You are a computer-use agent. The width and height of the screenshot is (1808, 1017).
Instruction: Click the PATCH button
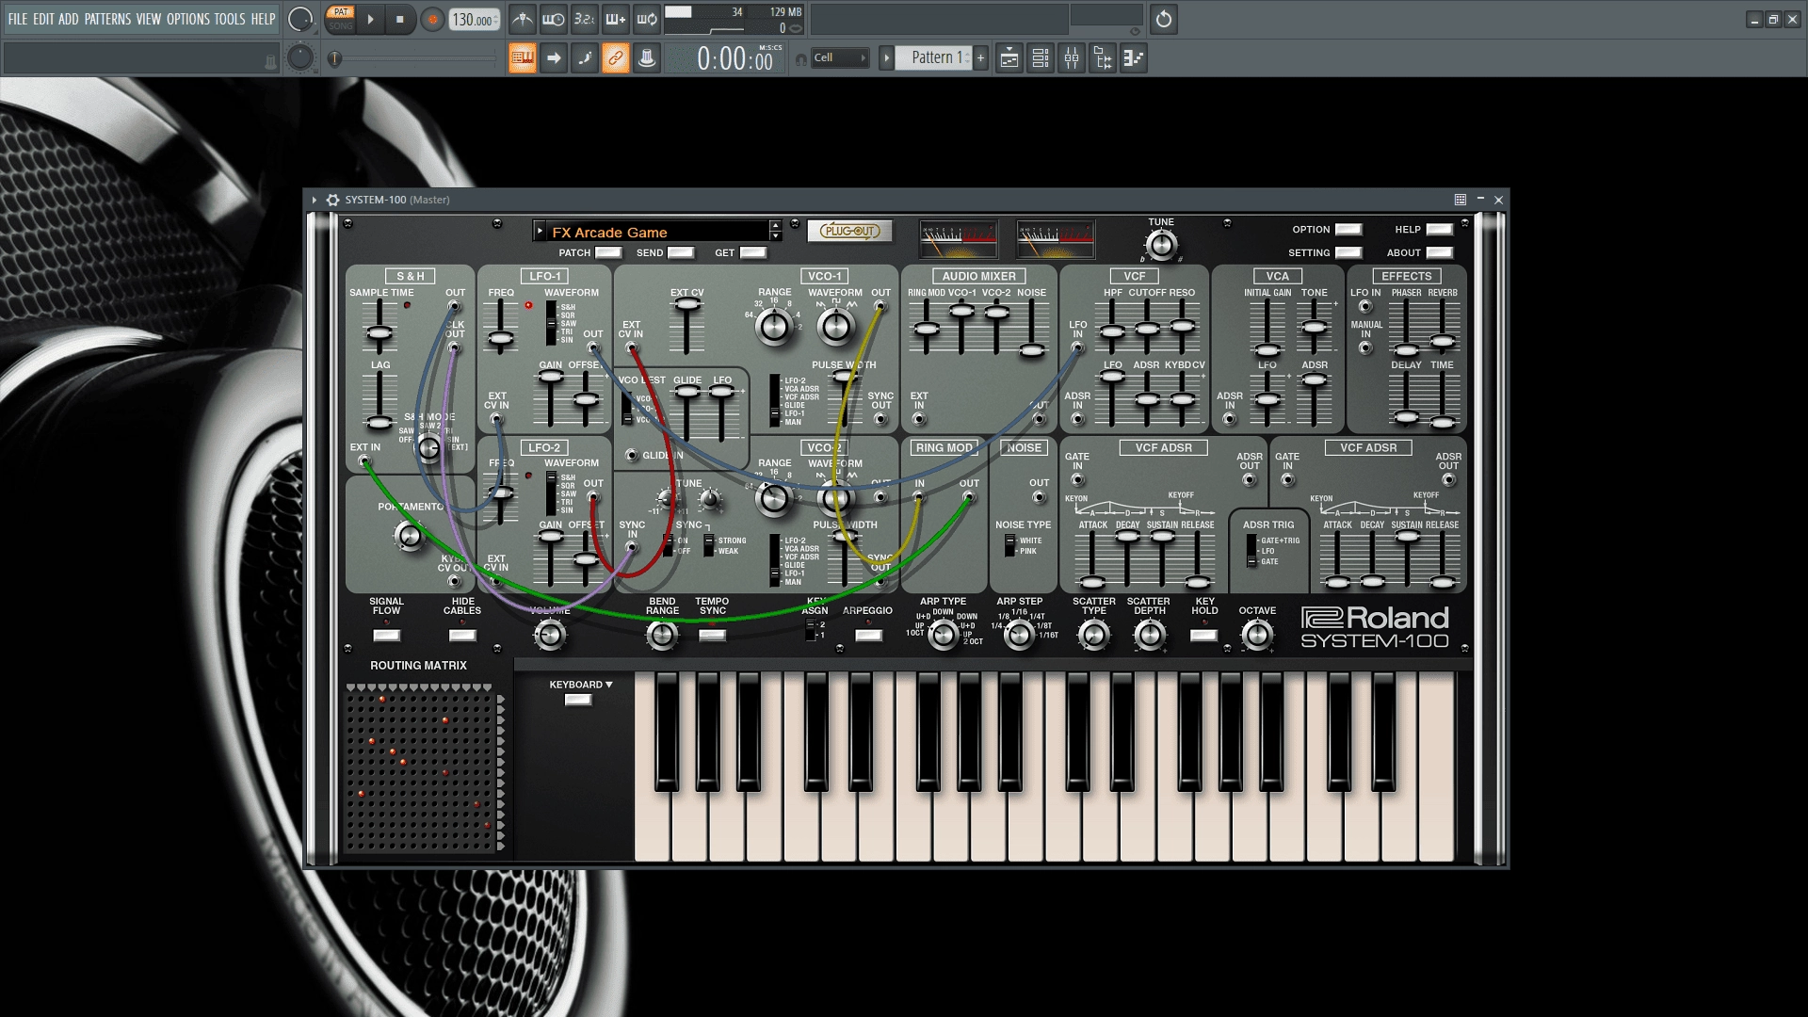pyautogui.click(x=608, y=252)
